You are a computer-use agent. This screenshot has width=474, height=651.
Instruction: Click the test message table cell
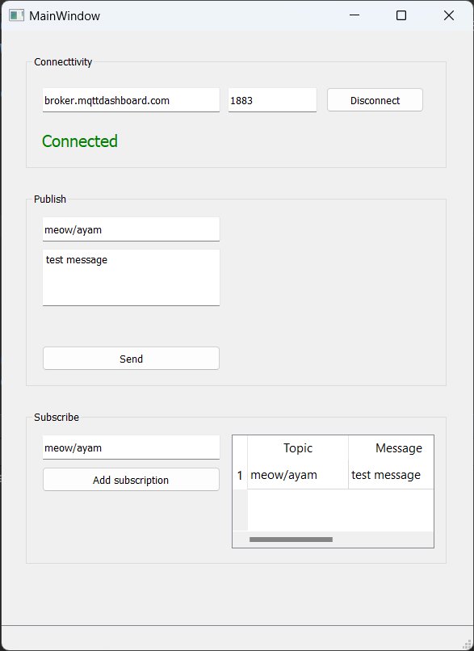click(391, 475)
